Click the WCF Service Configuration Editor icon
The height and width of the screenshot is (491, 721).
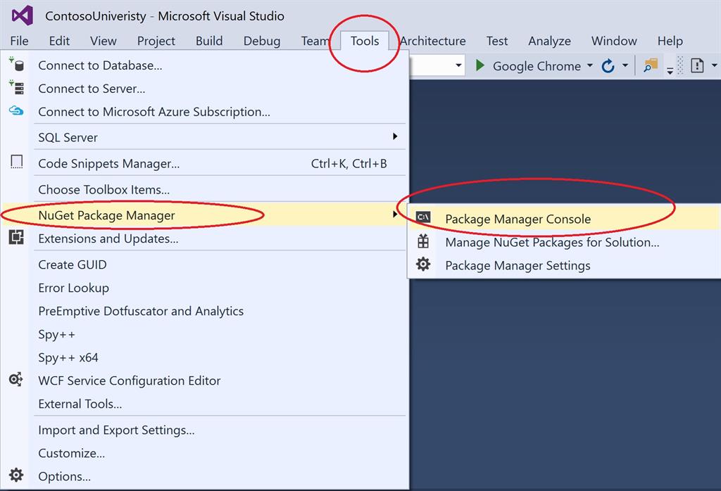point(16,380)
